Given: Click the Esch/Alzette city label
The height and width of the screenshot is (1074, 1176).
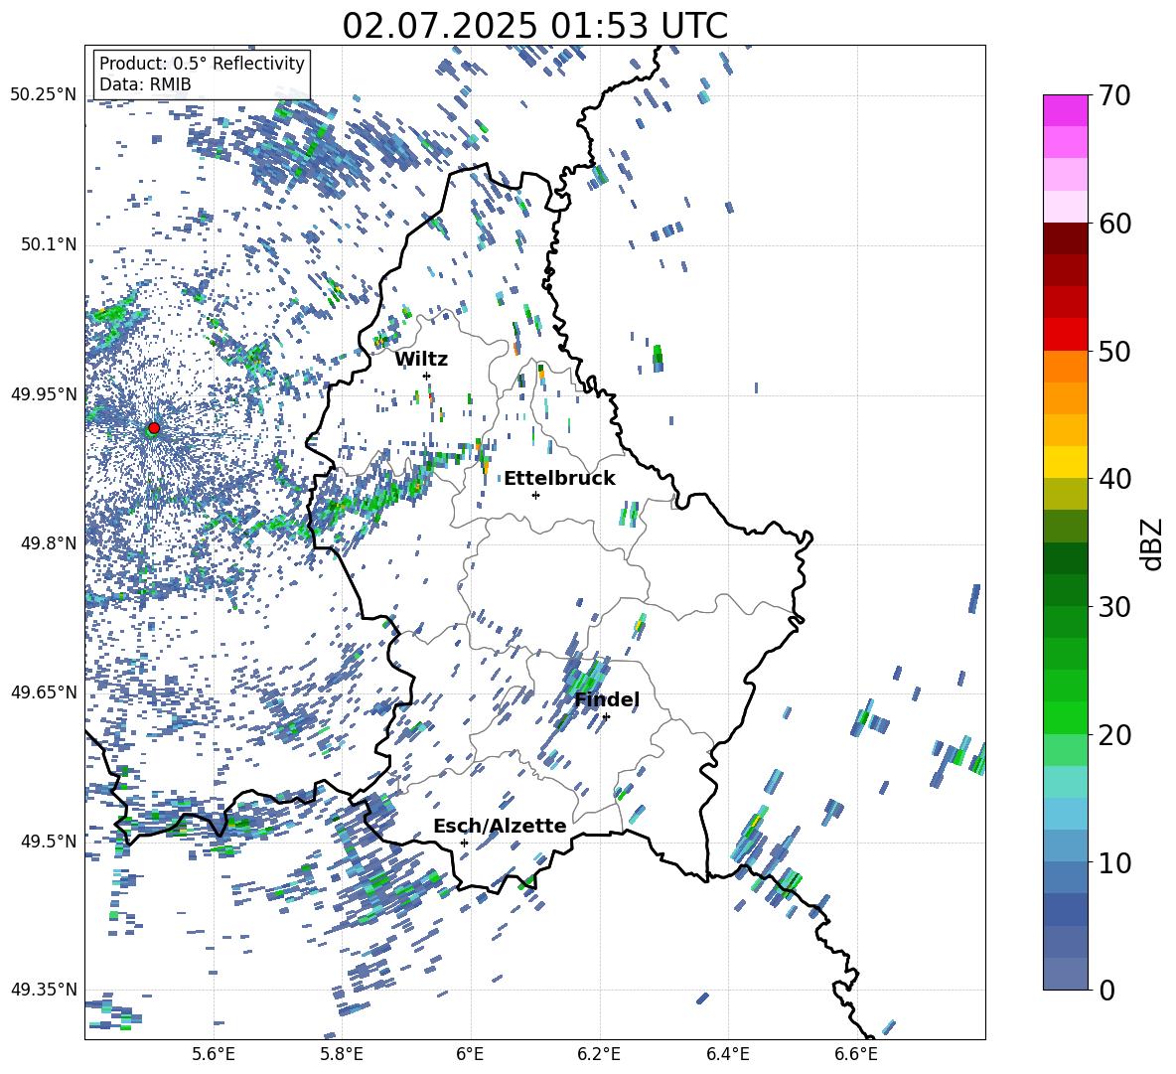Looking at the screenshot, I should [x=501, y=826].
